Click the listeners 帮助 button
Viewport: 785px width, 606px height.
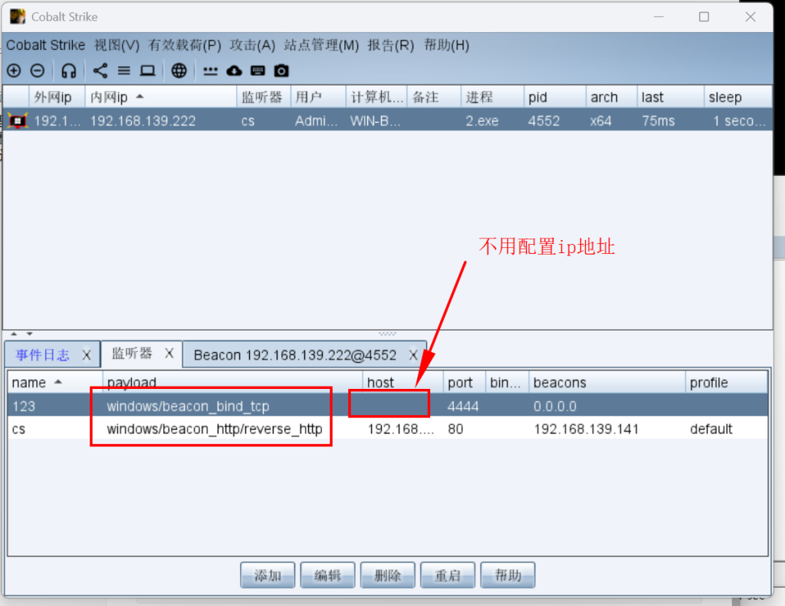(507, 575)
